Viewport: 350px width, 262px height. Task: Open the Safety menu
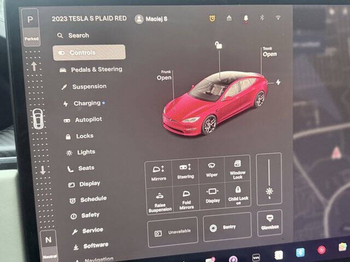85,215
